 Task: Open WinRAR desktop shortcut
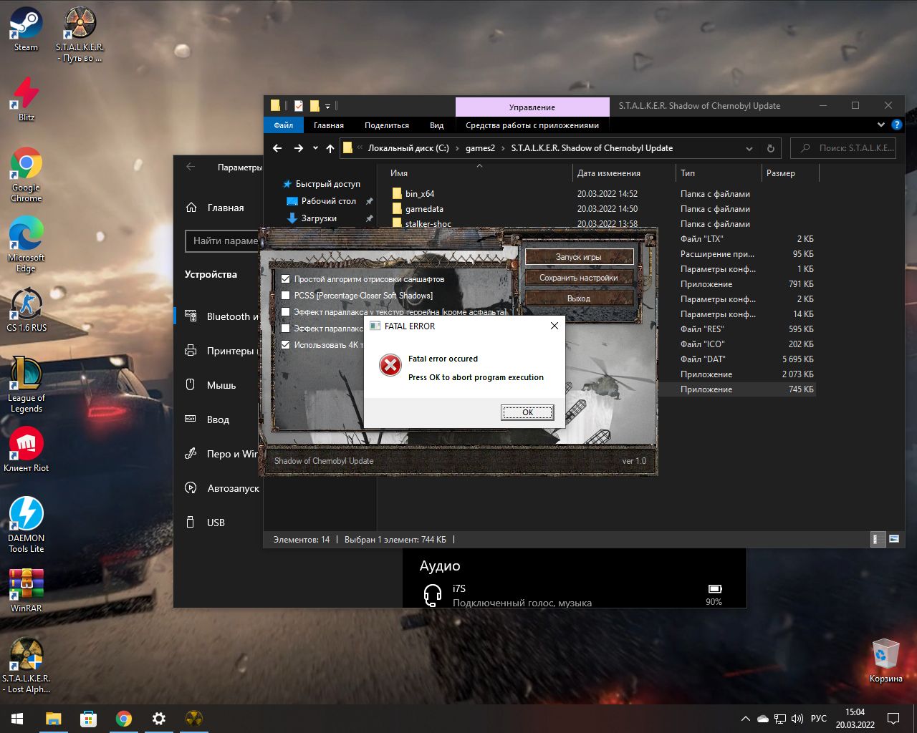click(27, 591)
